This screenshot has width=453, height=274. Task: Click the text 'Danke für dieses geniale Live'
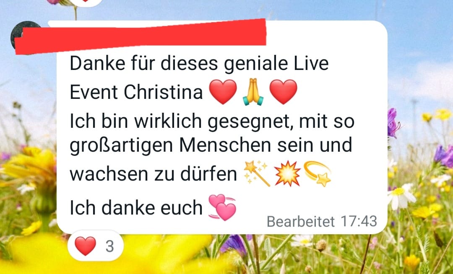click(x=199, y=63)
